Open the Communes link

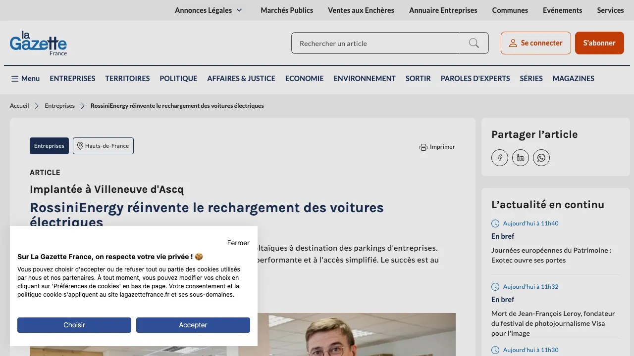click(510, 10)
